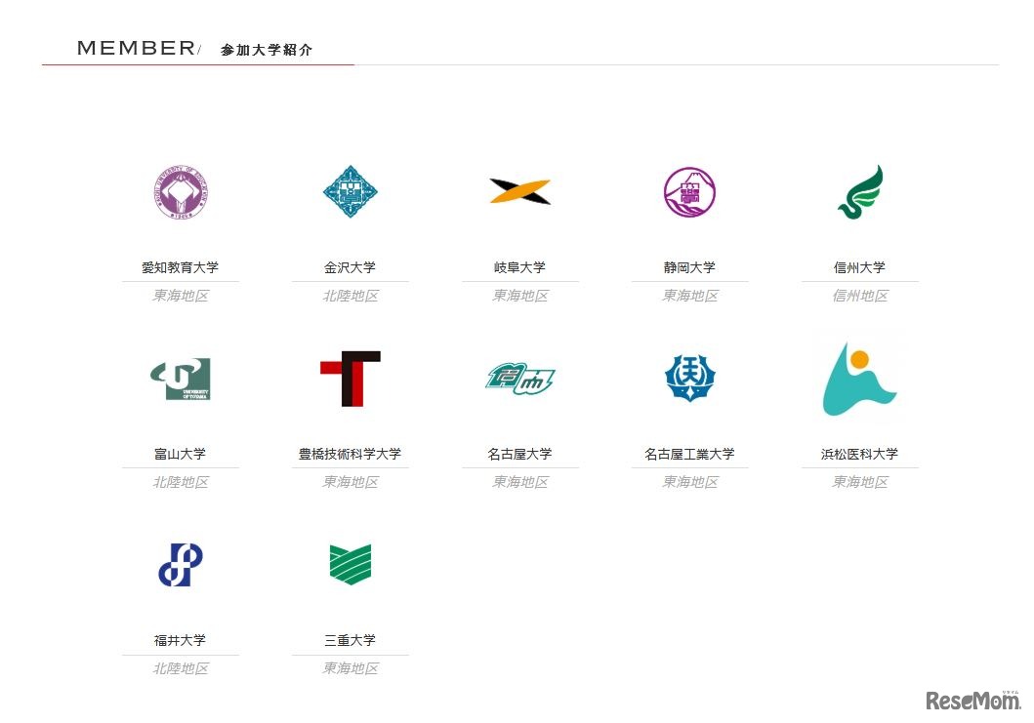Click the Fukui University blue symbol
Viewport: 1034px width, 723px height.
tap(181, 564)
